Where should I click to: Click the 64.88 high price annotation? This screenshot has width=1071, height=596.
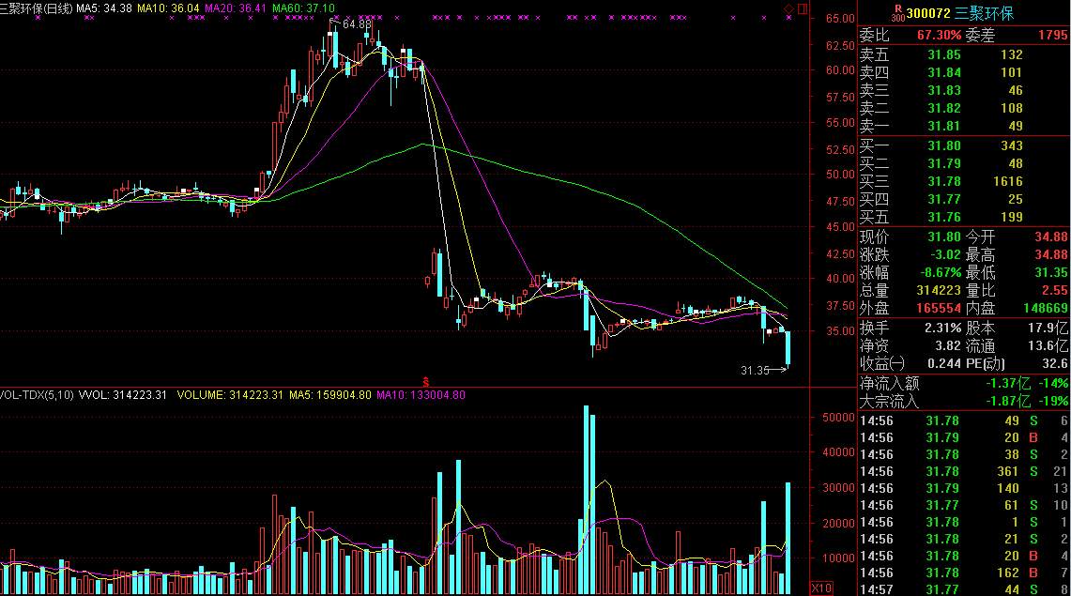356,23
